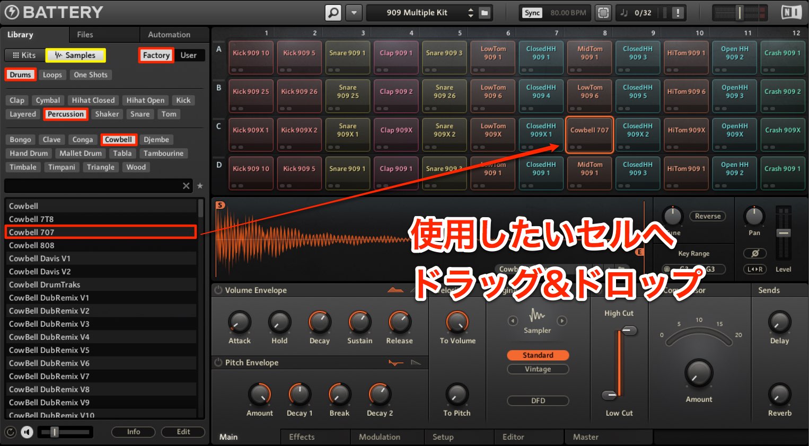The width and height of the screenshot is (809, 446).
Task: Select previous engine with left arrow
Action: point(512,320)
